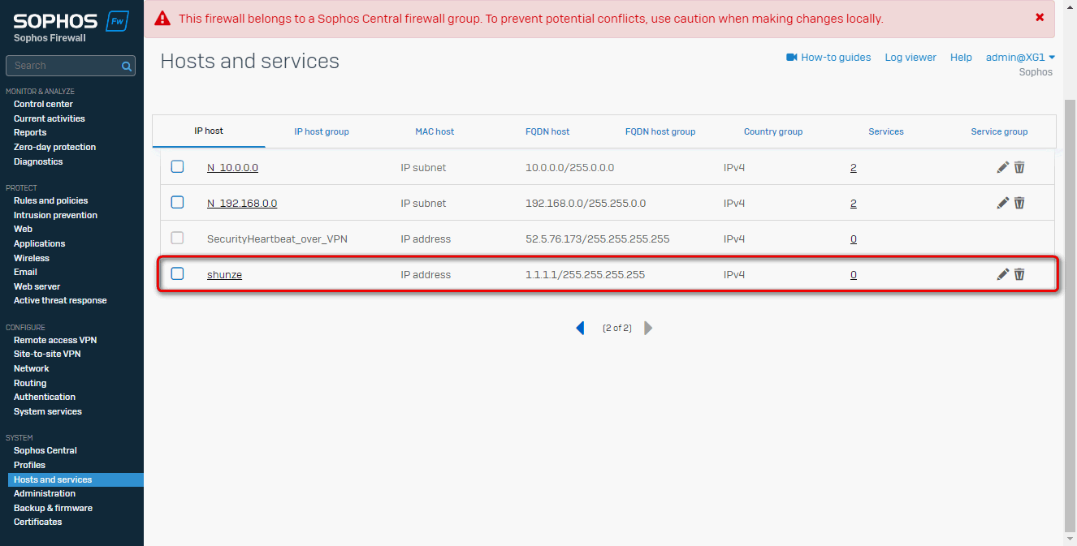The height and width of the screenshot is (546, 1077).
Task: Check the shunze host checkbox
Action: 177,273
